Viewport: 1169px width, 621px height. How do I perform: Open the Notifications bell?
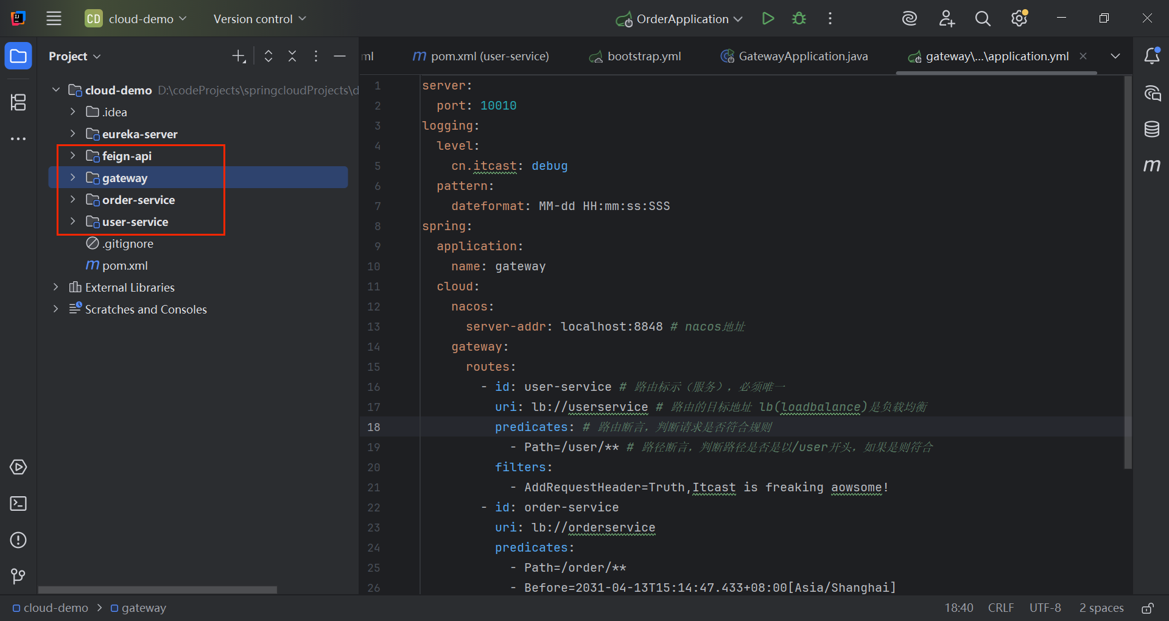tap(1152, 56)
